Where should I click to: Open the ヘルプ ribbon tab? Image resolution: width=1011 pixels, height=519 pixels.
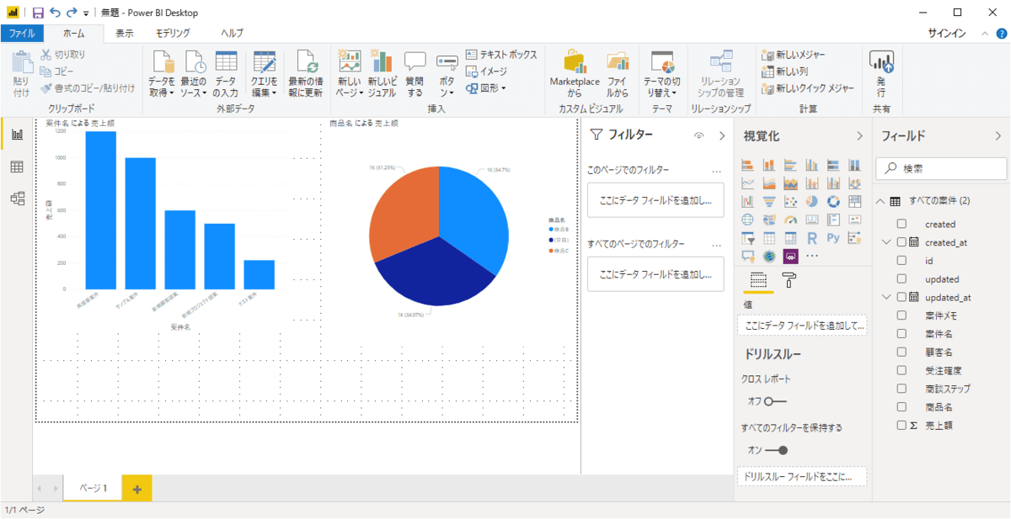click(233, 34)
